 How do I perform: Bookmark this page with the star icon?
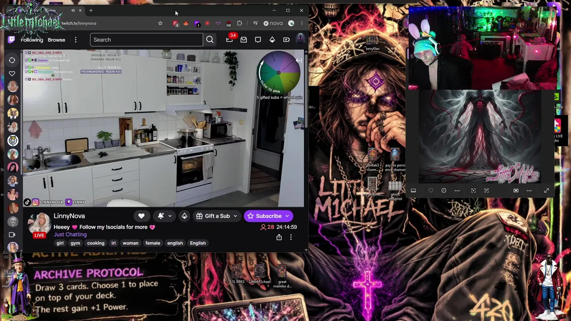160,23
